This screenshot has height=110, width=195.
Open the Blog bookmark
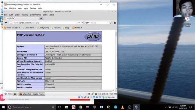click(66, 28)
